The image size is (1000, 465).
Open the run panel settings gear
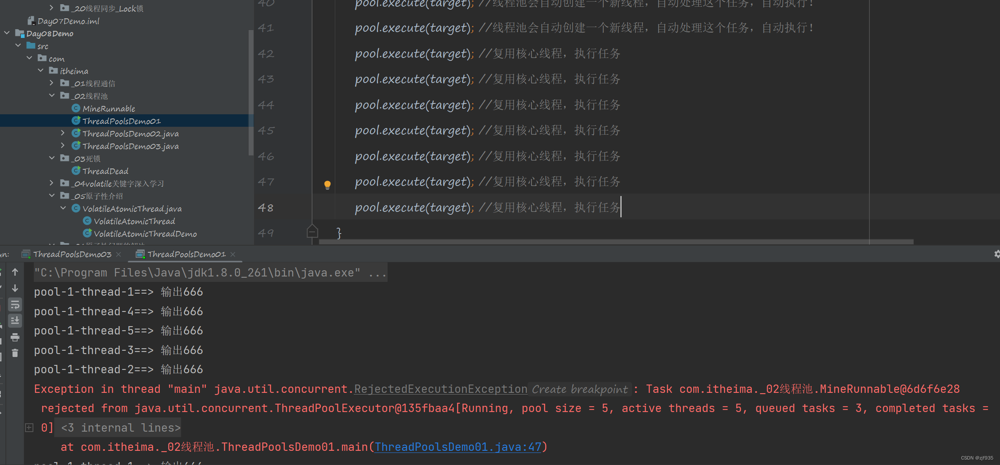(997, 254)
